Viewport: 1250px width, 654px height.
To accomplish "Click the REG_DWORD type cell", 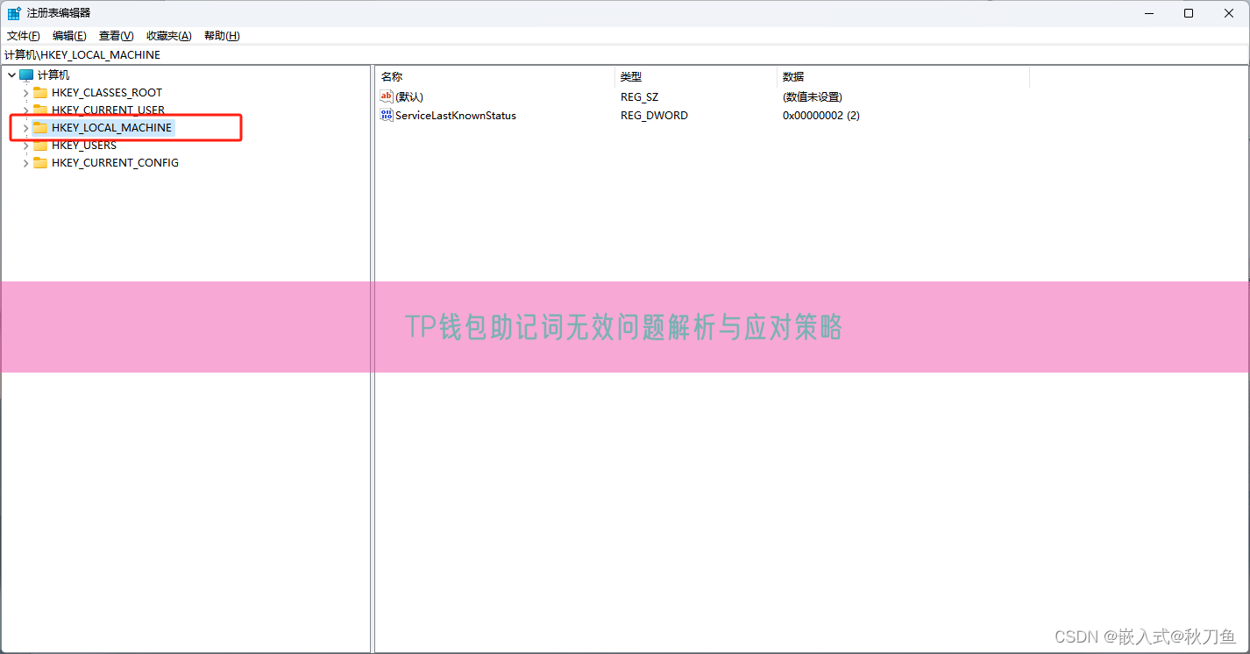I will coord(654,116).
